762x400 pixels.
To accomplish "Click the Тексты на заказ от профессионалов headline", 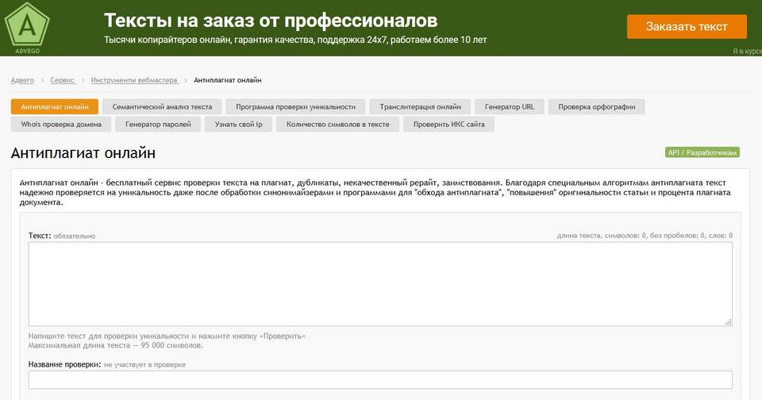I will pos(271,21).
